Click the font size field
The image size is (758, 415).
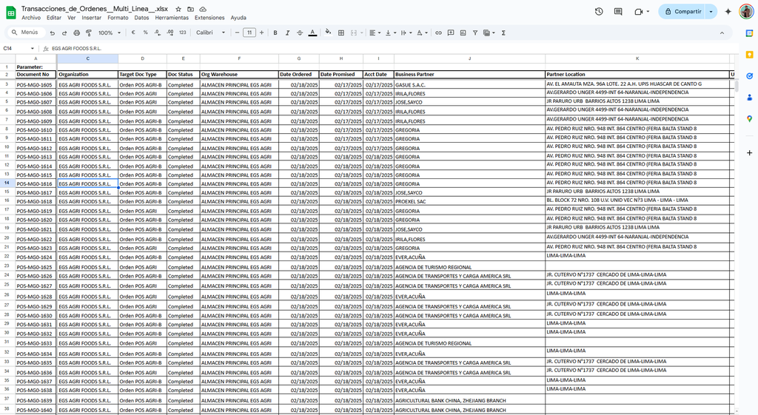[249, 33]
